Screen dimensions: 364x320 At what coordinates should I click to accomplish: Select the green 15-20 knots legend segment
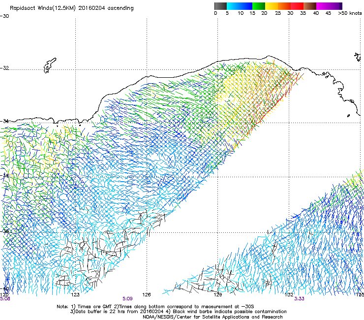[259, 6]
